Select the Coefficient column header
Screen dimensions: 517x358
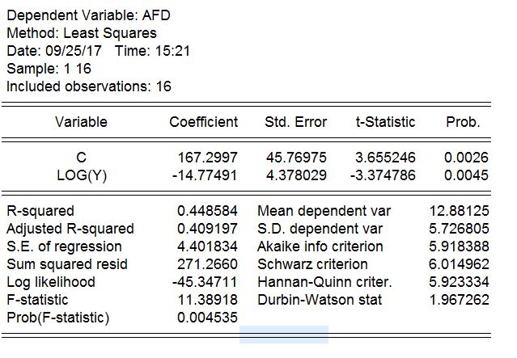coord(204,122)
